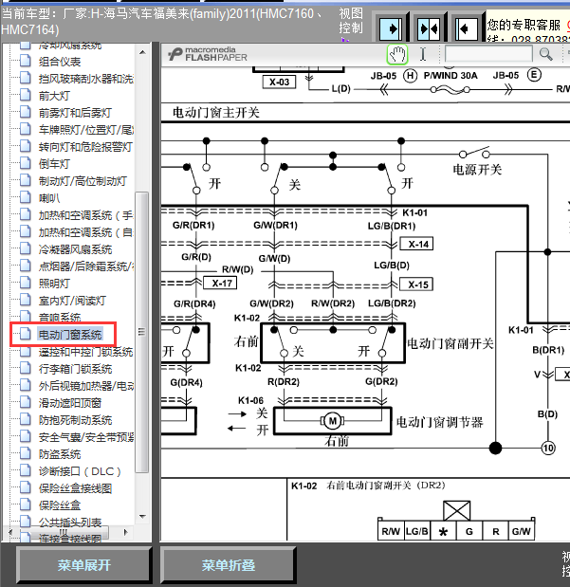Click 加热和空调系统（手 tree entry

coord(85,215)
